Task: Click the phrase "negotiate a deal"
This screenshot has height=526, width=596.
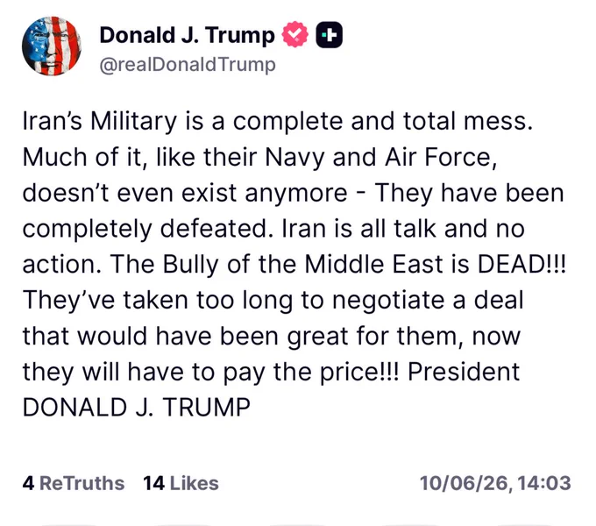Action: point(428,300)
